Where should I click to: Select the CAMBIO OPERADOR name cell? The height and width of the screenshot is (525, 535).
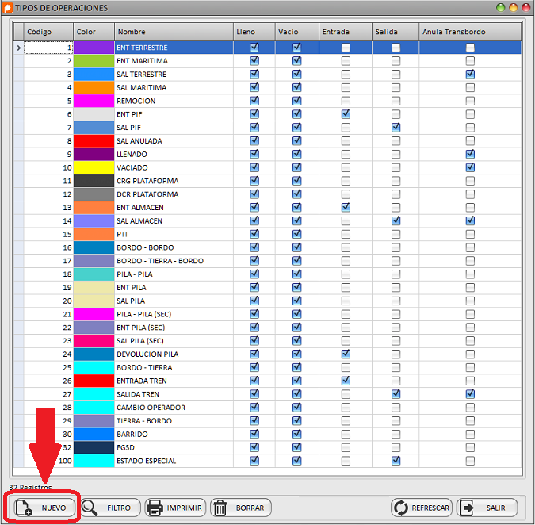click(174, 408)
